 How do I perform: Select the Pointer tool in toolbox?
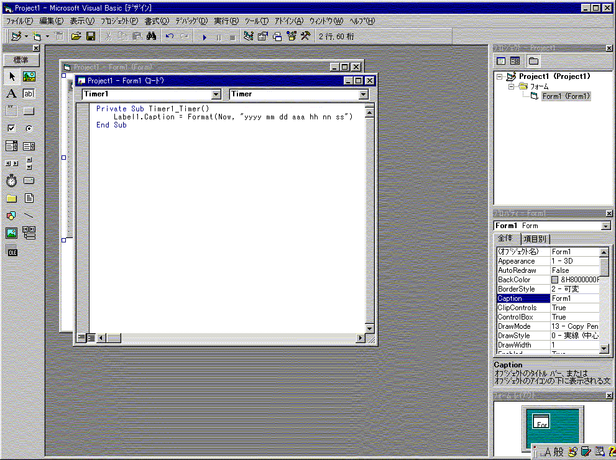pos(12,76)
